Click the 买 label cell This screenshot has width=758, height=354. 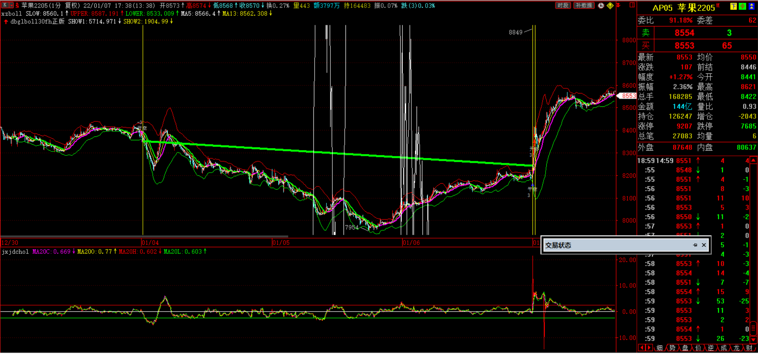[646, 46]
